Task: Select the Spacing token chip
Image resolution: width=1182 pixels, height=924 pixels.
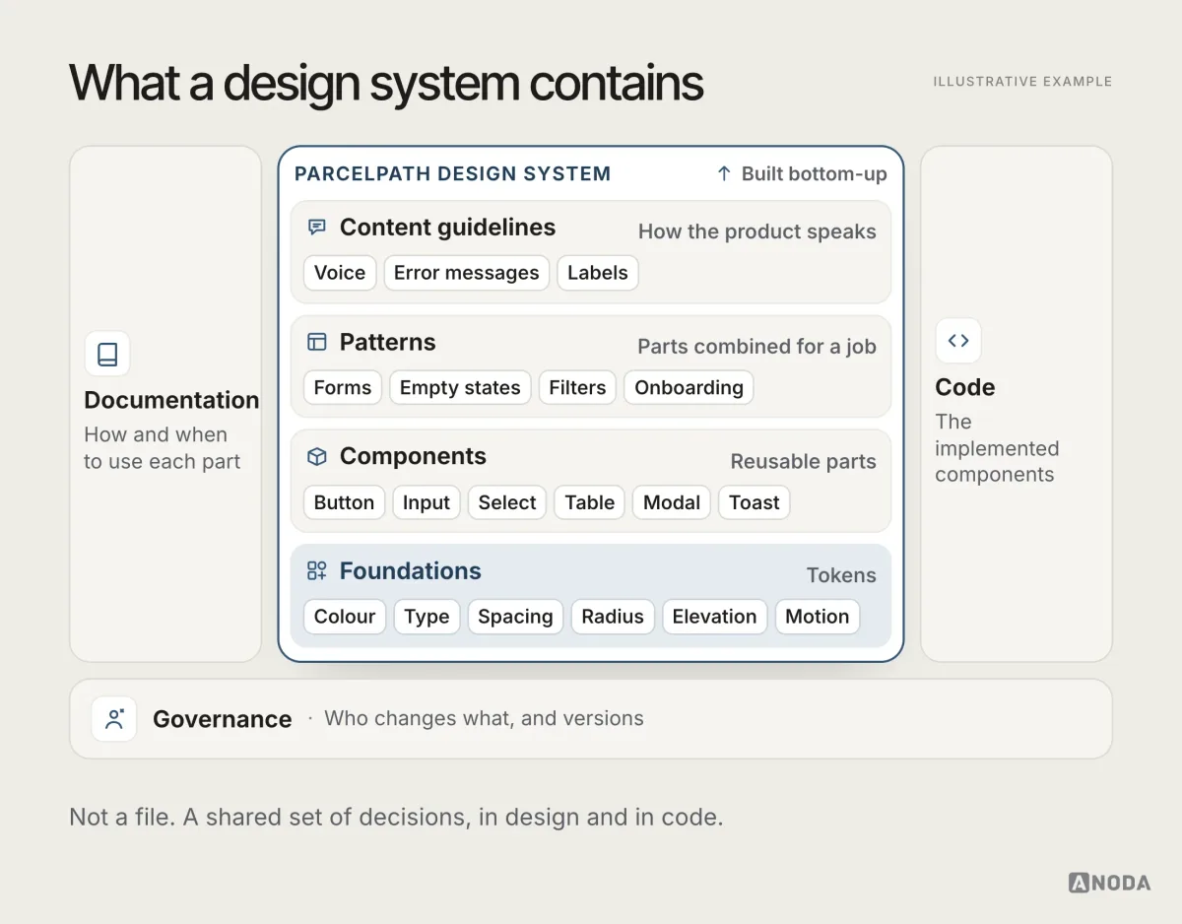Action: click(x=515, y=617)
